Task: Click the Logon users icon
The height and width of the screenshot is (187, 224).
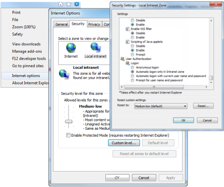Action: click(128, 63)
